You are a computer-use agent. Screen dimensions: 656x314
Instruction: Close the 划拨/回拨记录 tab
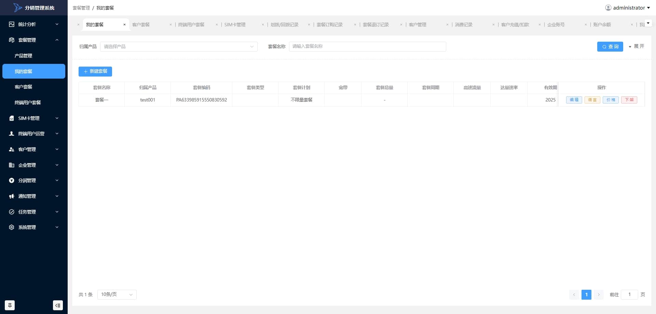click(309, 25)
